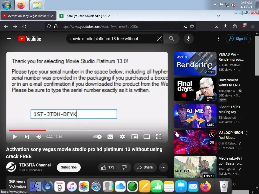Image resolution: width=259 pixels, height=194 pixels.
Task: Mute the video volume
Action: [39, 137]
